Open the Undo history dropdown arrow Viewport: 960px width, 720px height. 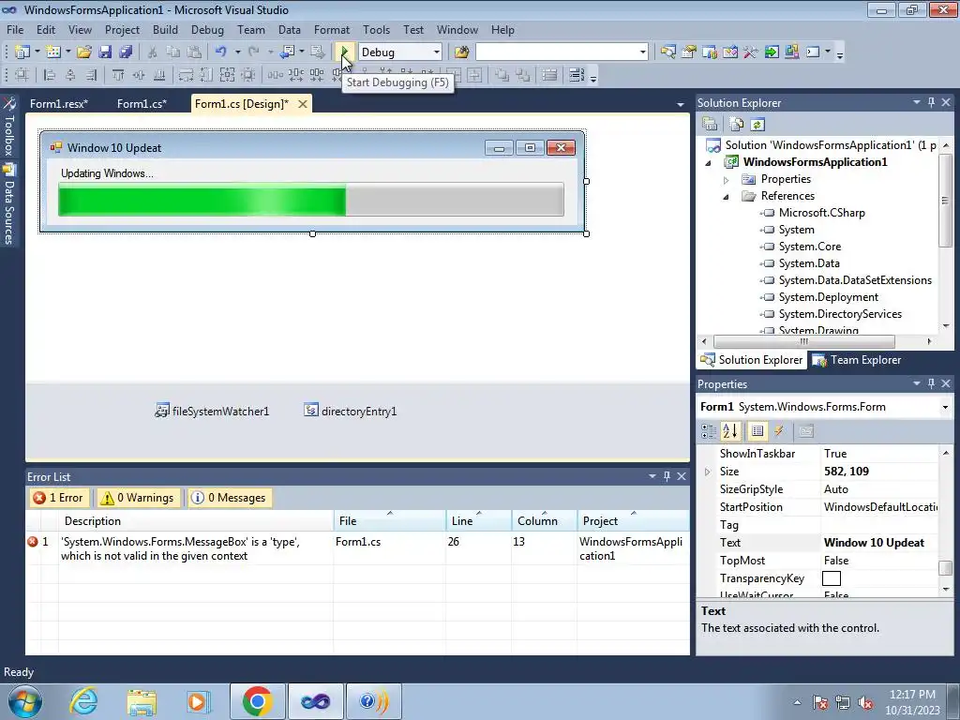coord(237,52)
